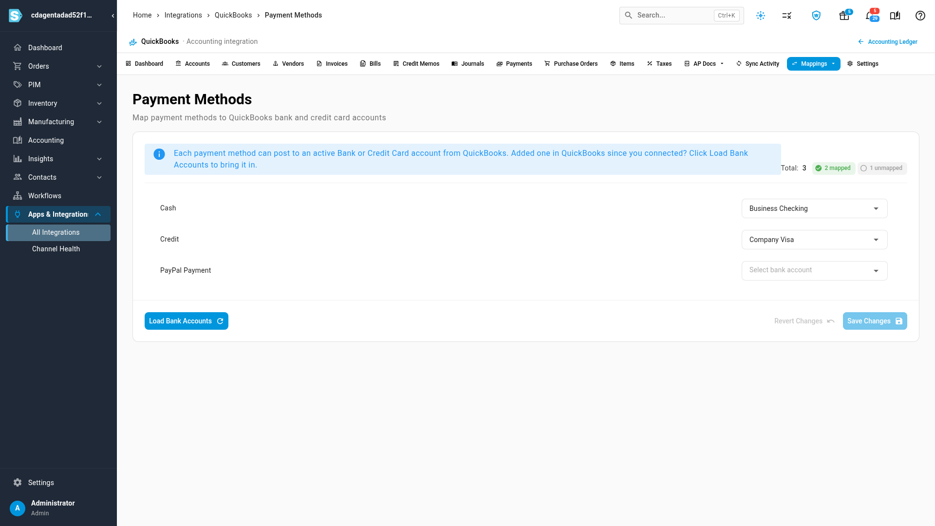Click Save Changes button
The width and height of the screenshot is (935, 526).
click(x=875, y=321)
